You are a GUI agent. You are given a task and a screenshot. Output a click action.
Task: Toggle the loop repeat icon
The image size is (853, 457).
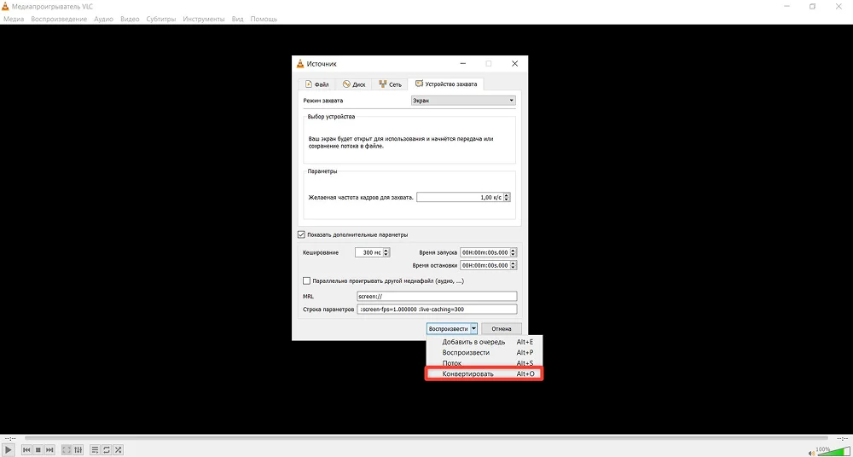click(x=107, y=449)
